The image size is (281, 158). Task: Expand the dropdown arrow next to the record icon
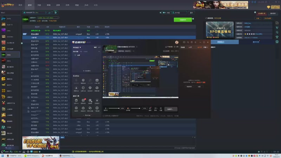(157, 108)
